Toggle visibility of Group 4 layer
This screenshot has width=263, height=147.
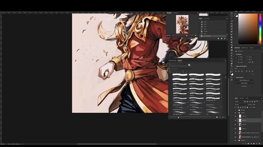235,113
